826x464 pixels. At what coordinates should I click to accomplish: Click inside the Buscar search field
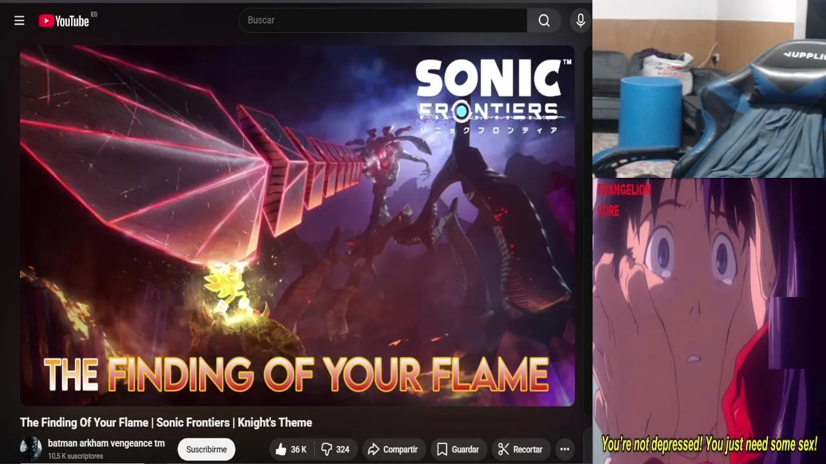[383, 21]
